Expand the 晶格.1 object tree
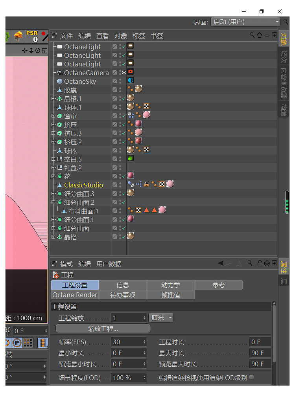Viewport: 295px width, 393px height. pyautogui.click(x=53, y=99)
